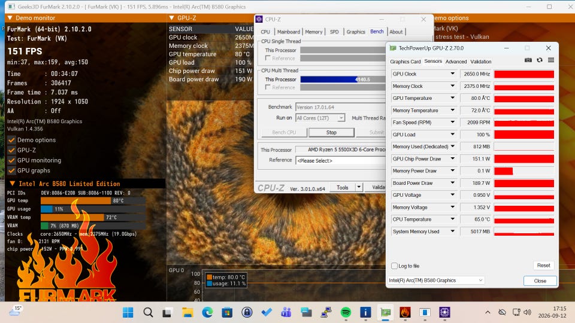
Task: Show hidden system tray icons
Action: (488, 312)
